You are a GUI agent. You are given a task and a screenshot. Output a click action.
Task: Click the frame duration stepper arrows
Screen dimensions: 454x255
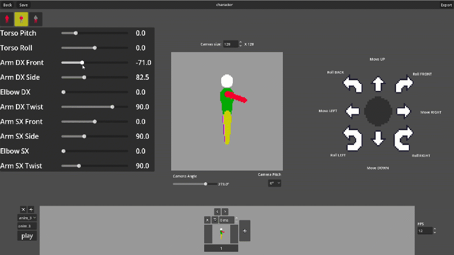tap(237, 220)
